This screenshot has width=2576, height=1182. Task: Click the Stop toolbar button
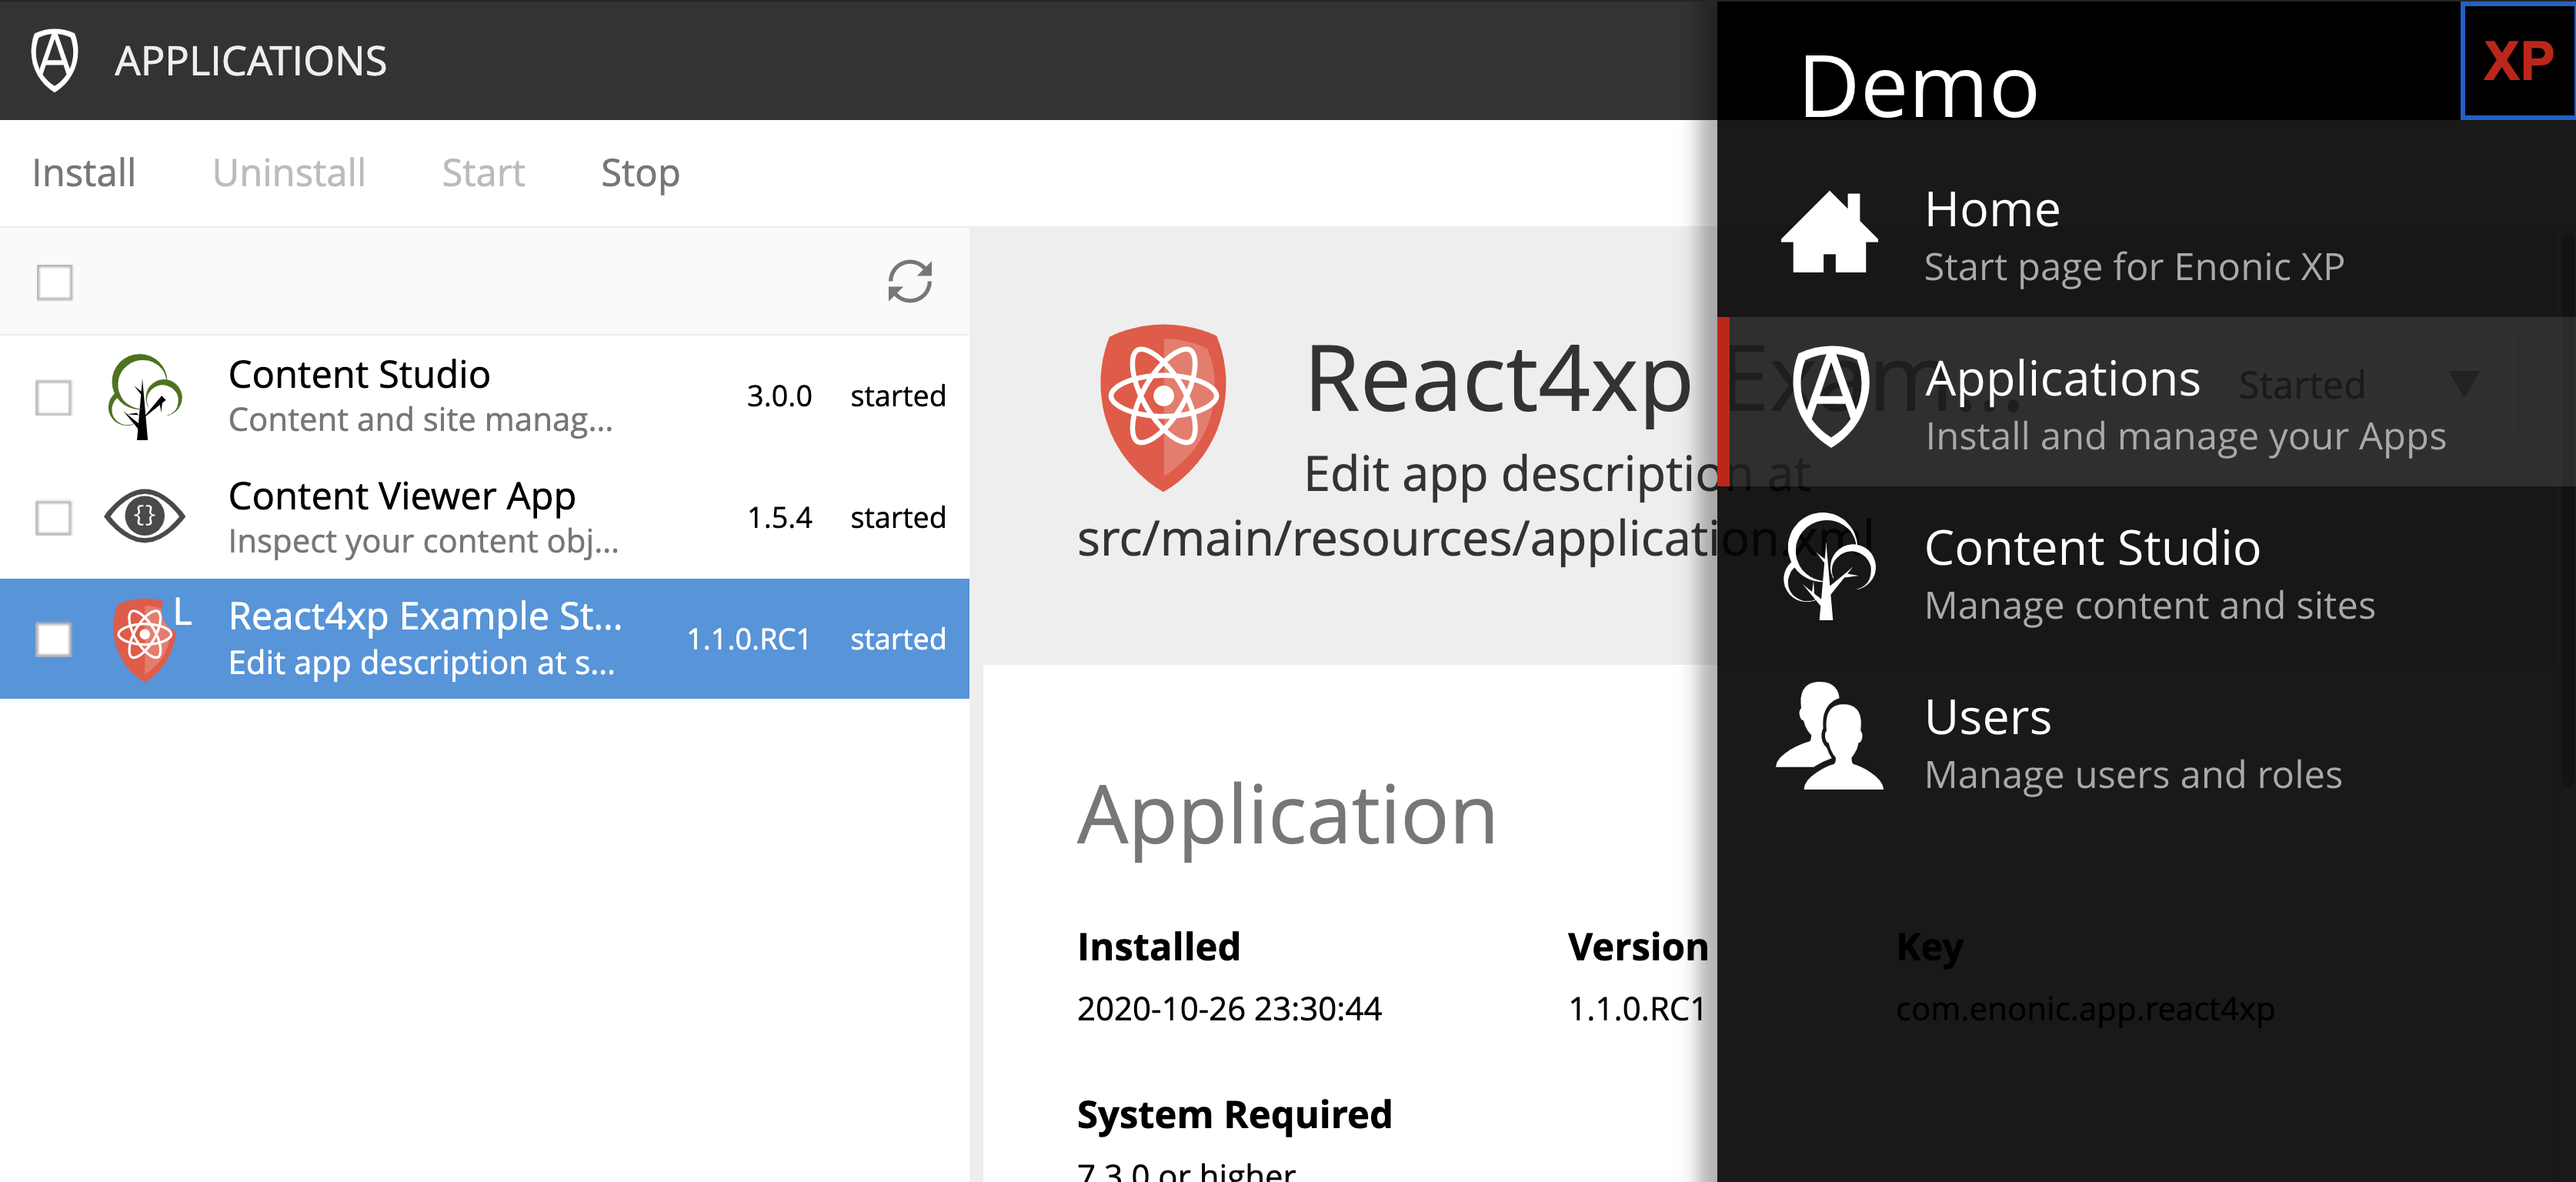point(640,173)
